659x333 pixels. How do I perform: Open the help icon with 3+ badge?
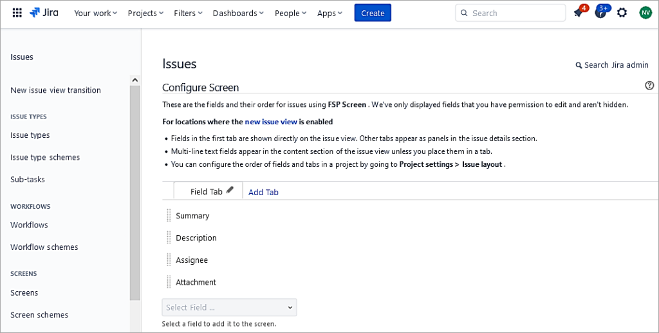(601, 13)
